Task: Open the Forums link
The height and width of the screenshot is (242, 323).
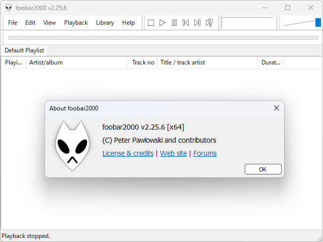Action: click(205, 153)
